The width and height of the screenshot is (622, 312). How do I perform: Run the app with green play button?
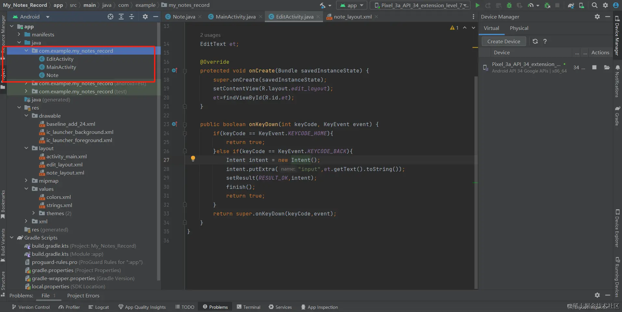(477, 5)
